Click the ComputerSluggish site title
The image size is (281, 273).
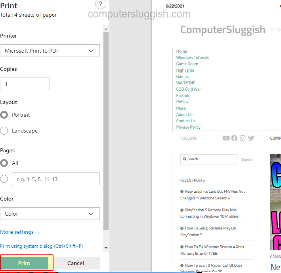click(223, 30)
